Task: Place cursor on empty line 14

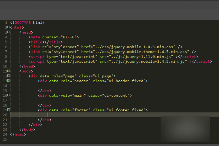Action: pos(115,86)
